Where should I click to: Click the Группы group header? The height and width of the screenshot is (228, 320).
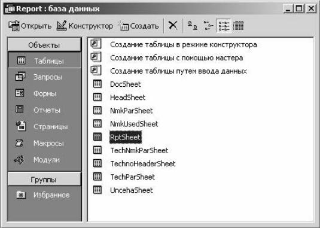(x=44, y=180)
